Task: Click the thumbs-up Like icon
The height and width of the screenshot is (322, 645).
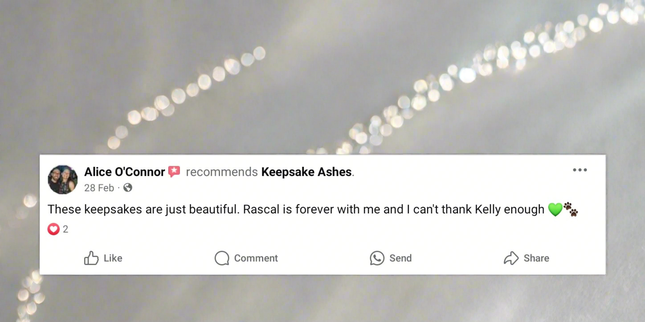Action: (x=91, y=258)
